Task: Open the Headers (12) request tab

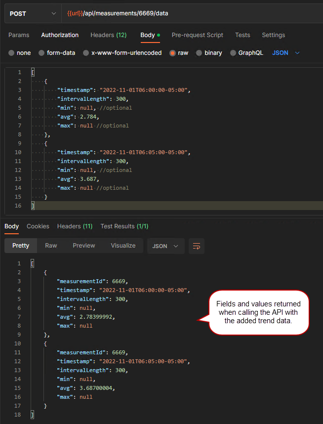Action: (108, 35)
